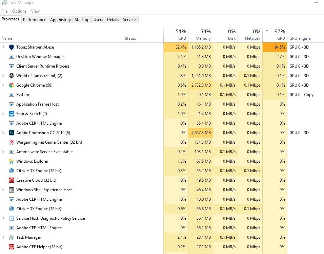This screenshot has height=254, width=324.
Task: Click the GPU 0 - Copy engine cell
Action: point(301,95)
